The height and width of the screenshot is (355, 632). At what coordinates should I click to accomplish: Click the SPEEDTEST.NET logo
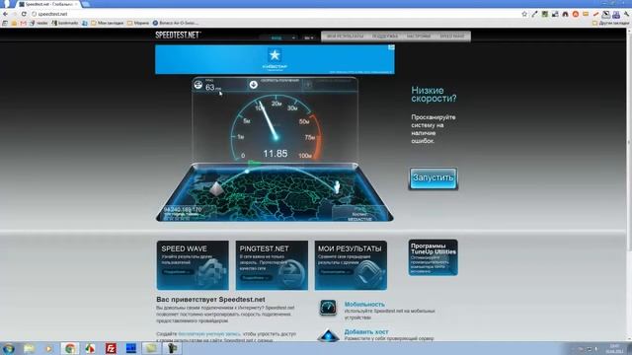point(178,35)
